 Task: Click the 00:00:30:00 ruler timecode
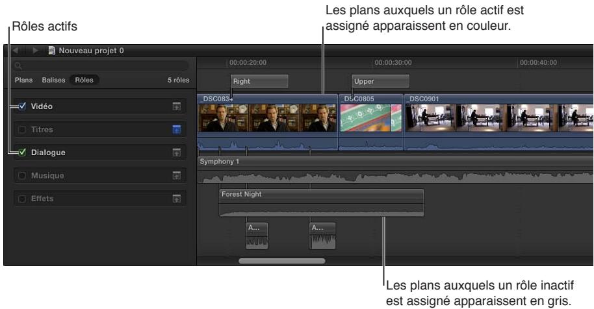tap(393, 62)
